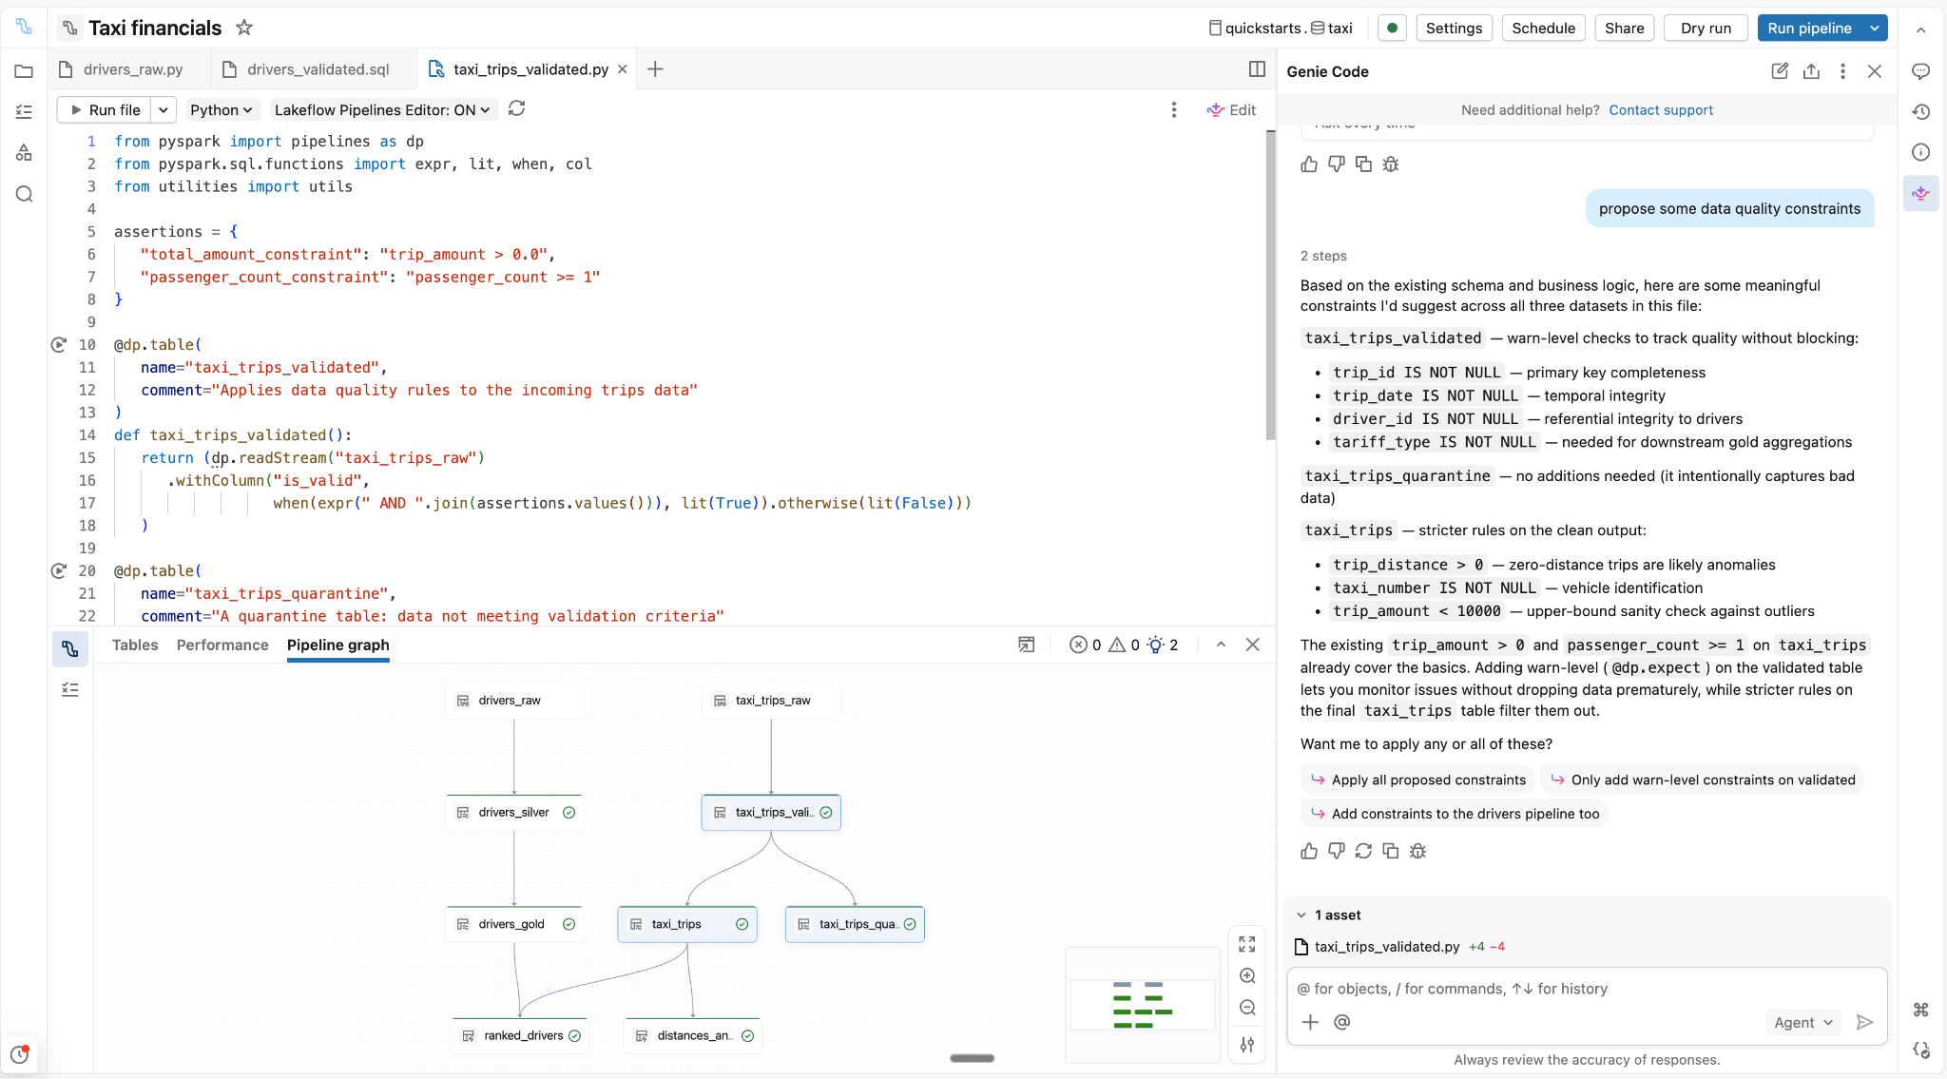1947x1079 pixels.
Task: Open new Genie Code chat icon
Action: coord(1780,71)
